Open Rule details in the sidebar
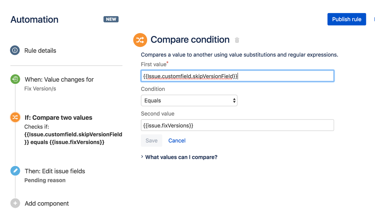 [40, 51]
